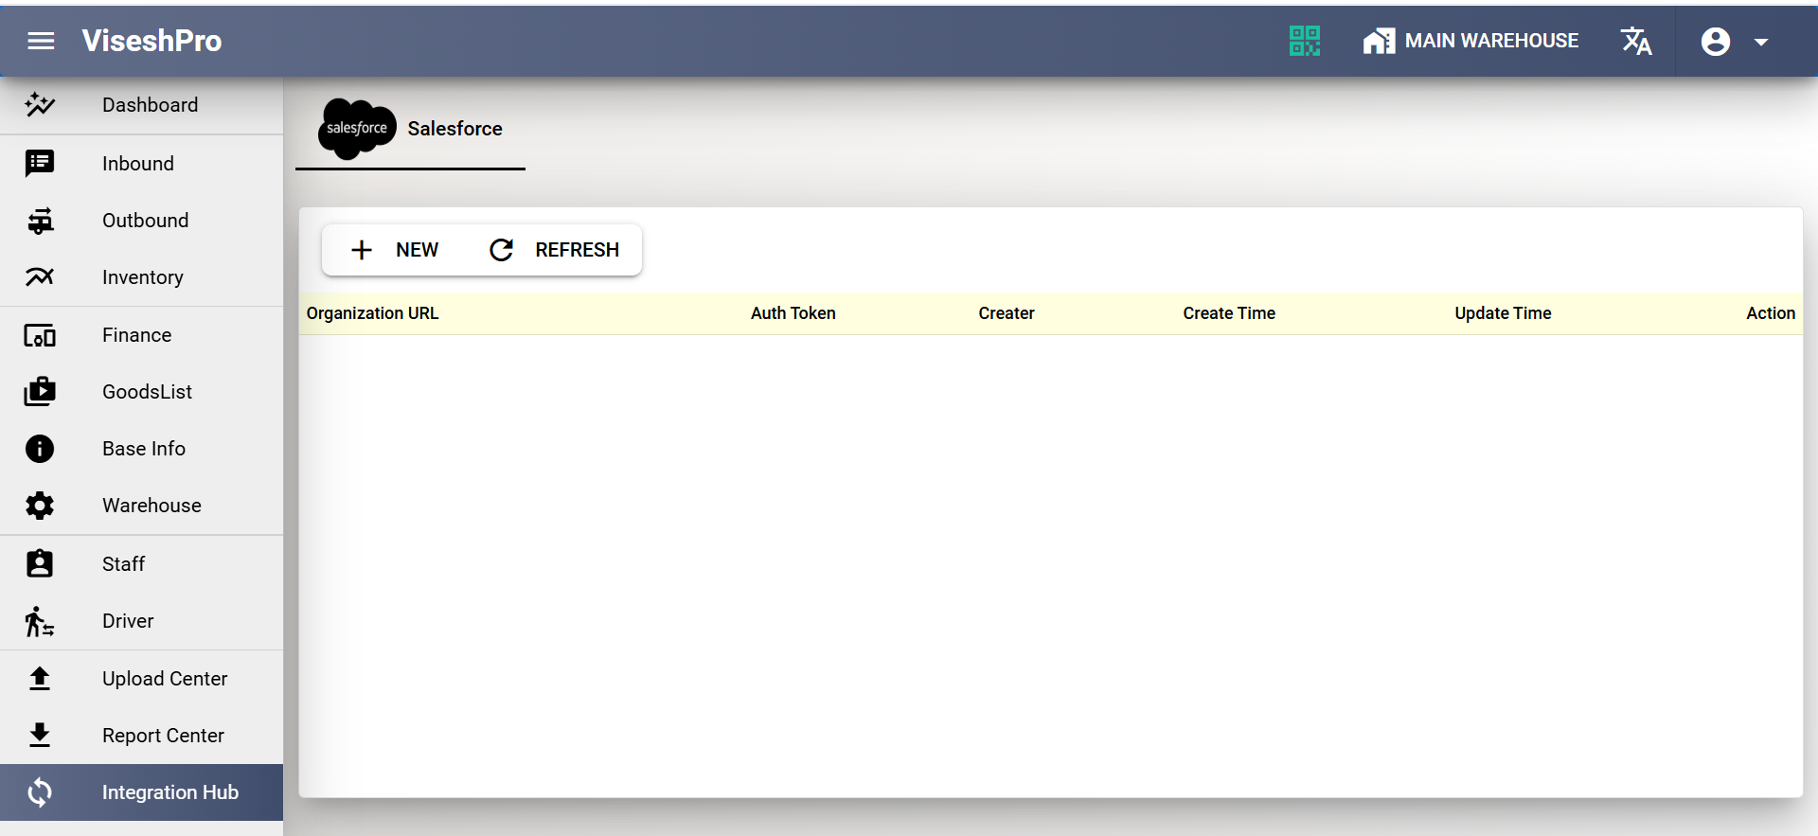Click the Warehouse gear icon

(x=40, y=506)
